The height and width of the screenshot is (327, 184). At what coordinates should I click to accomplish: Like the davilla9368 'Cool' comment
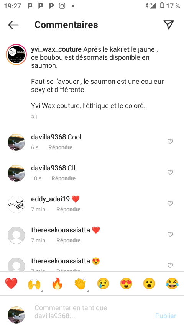[x=171, y=142]
